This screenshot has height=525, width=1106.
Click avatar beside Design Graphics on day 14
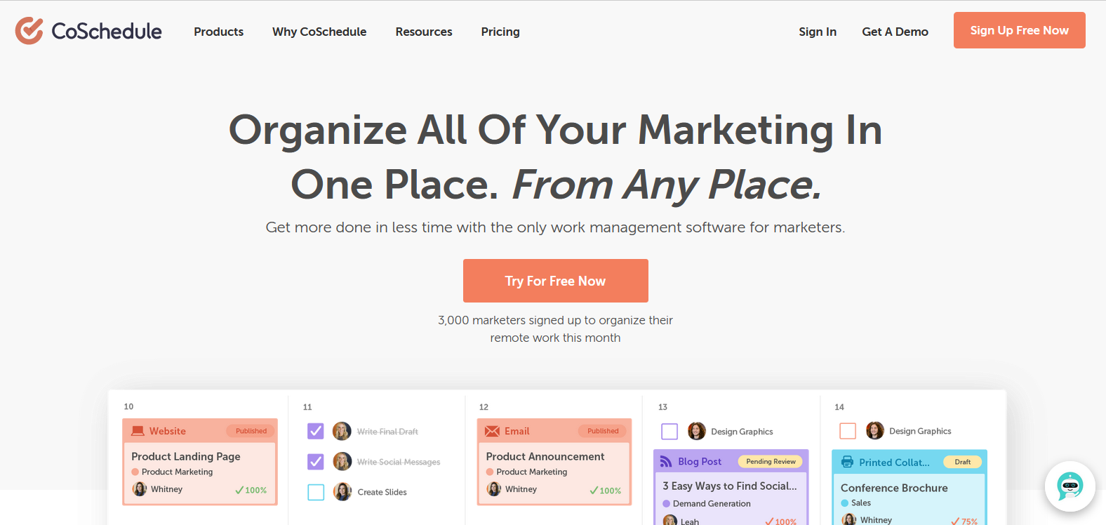coord(874,430)
